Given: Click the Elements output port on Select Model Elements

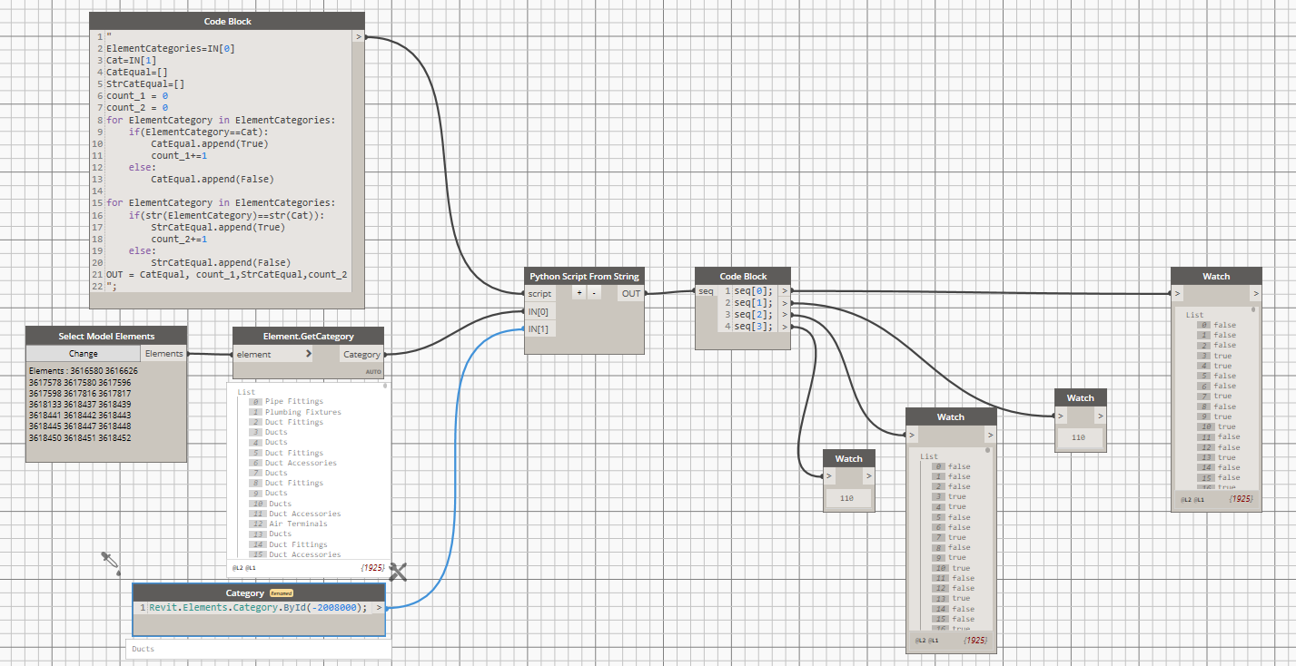Looking at the screenshot, I should coord(164,354).
